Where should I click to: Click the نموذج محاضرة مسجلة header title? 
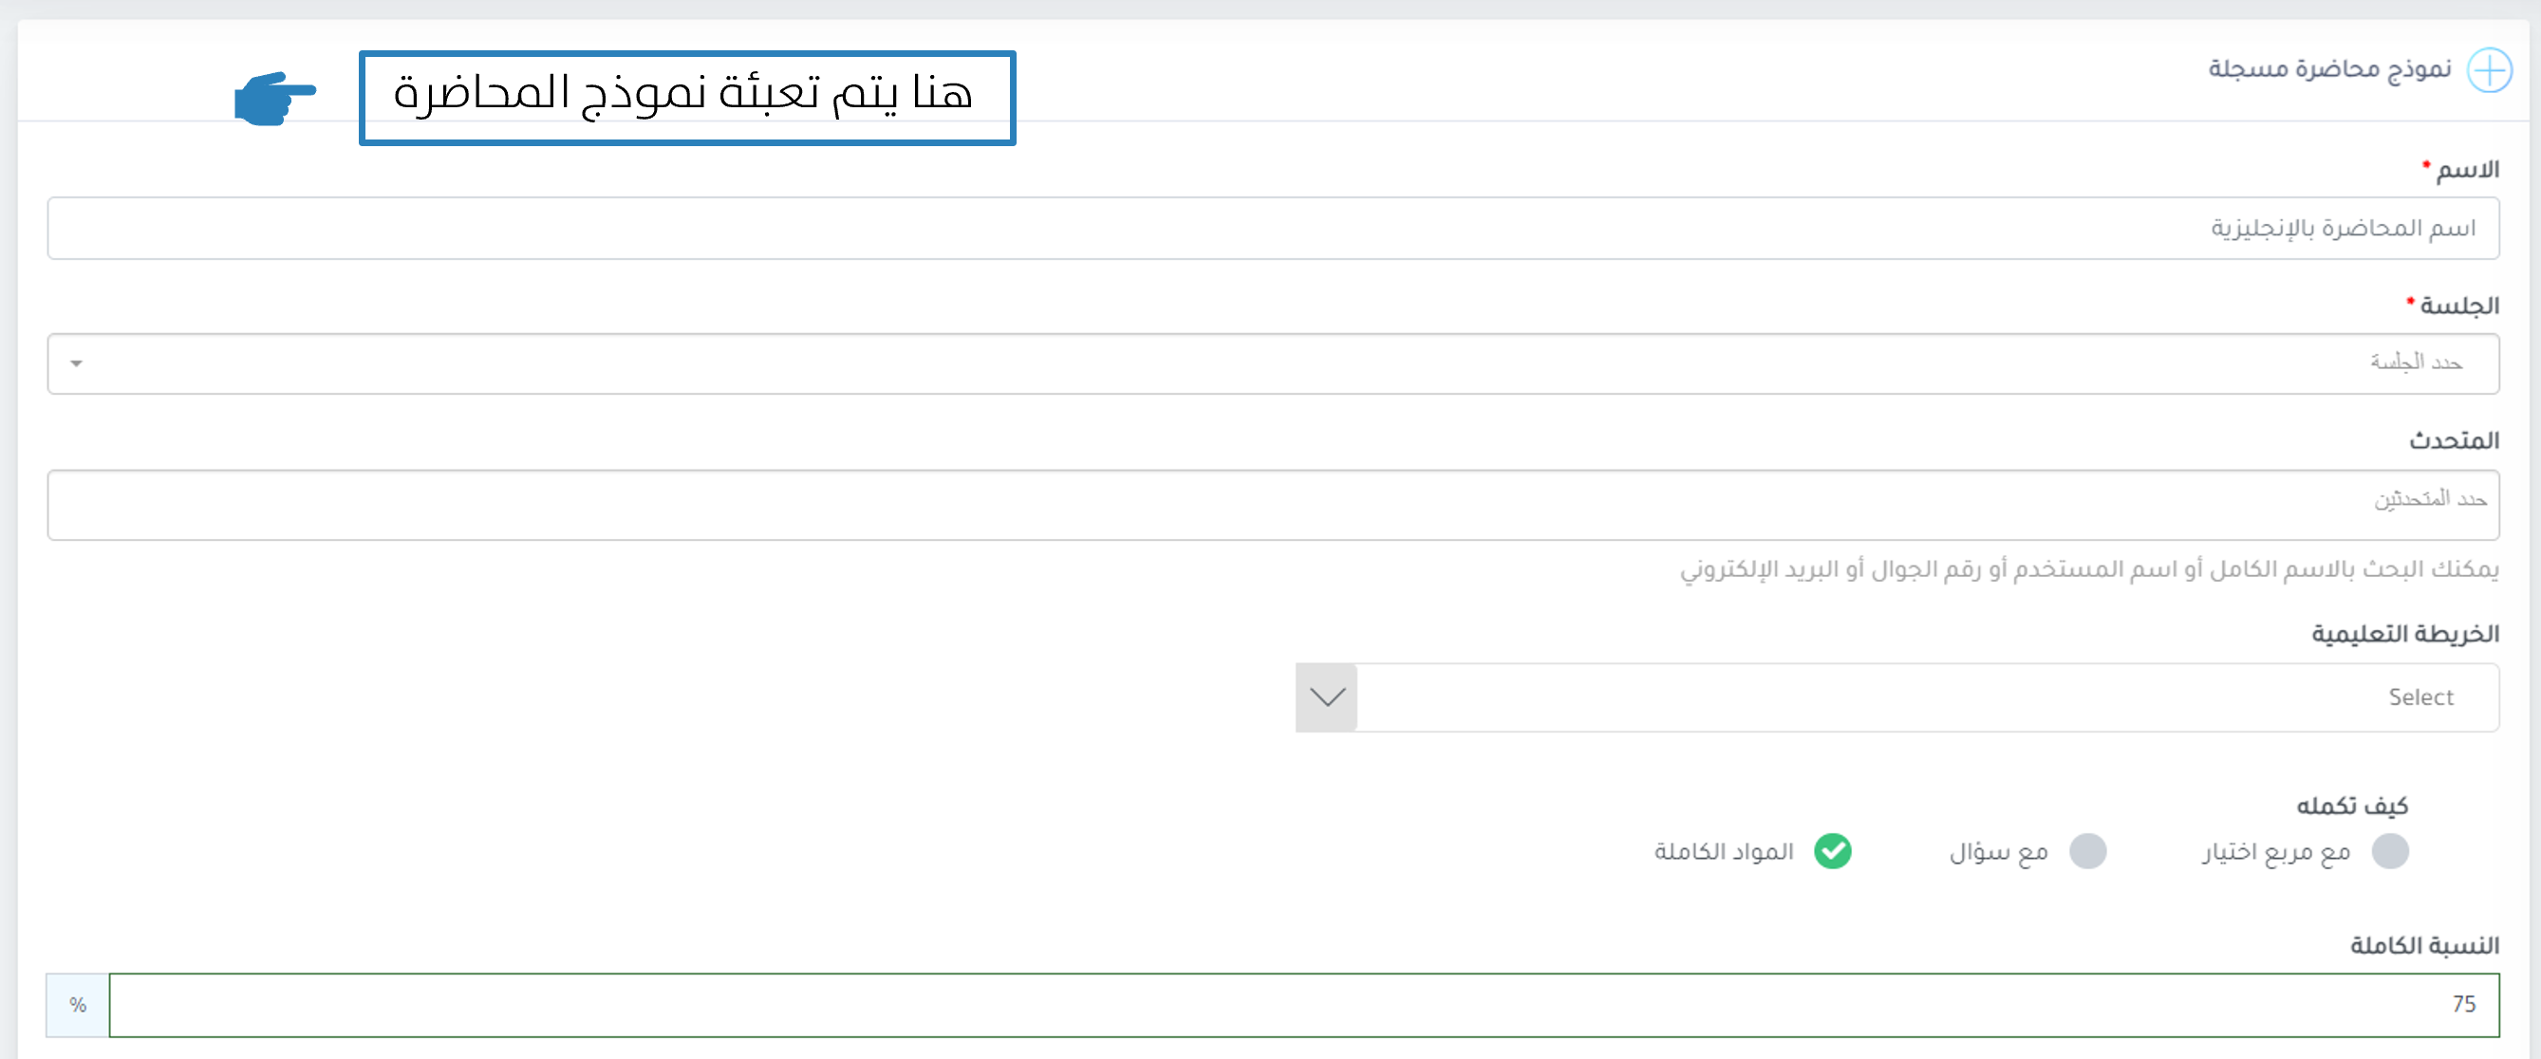pos(2329,69)
